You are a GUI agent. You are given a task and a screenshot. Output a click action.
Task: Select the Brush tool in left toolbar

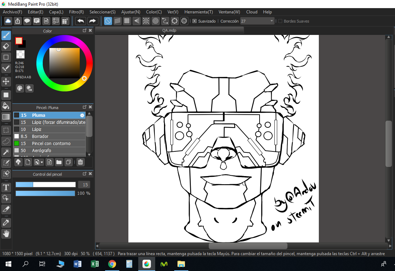pyautogui.click(x=6, y=36)
